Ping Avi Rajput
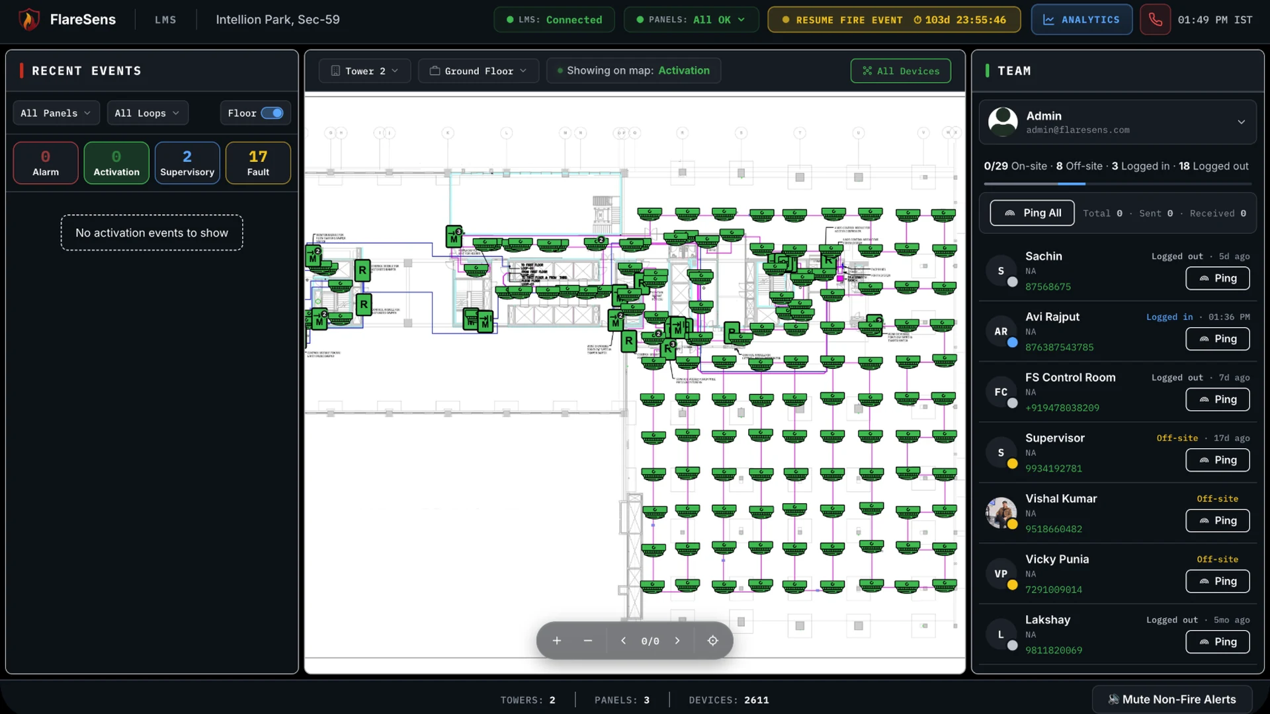This screenshot has height=714, width=1270. [x=1217, y=338]
